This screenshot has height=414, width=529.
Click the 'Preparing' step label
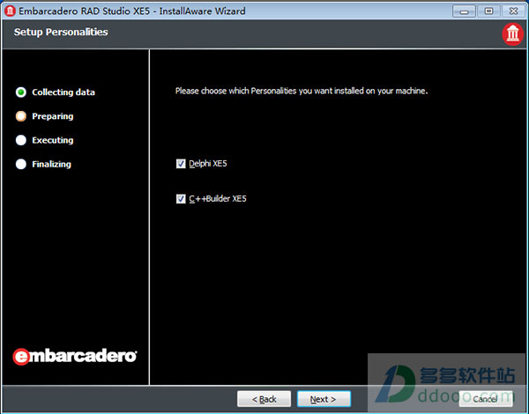[53, 116]
